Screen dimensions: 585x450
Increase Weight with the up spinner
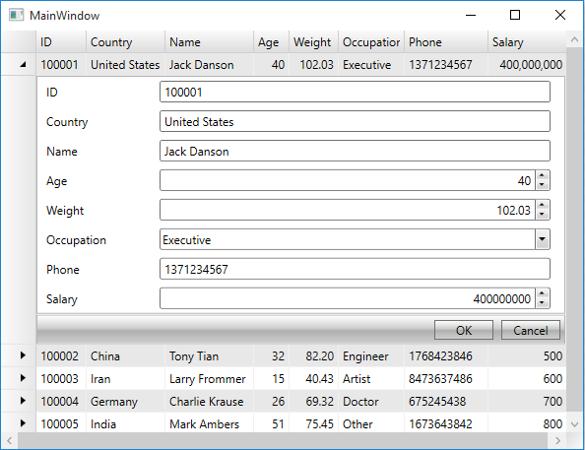click(542, 205)
